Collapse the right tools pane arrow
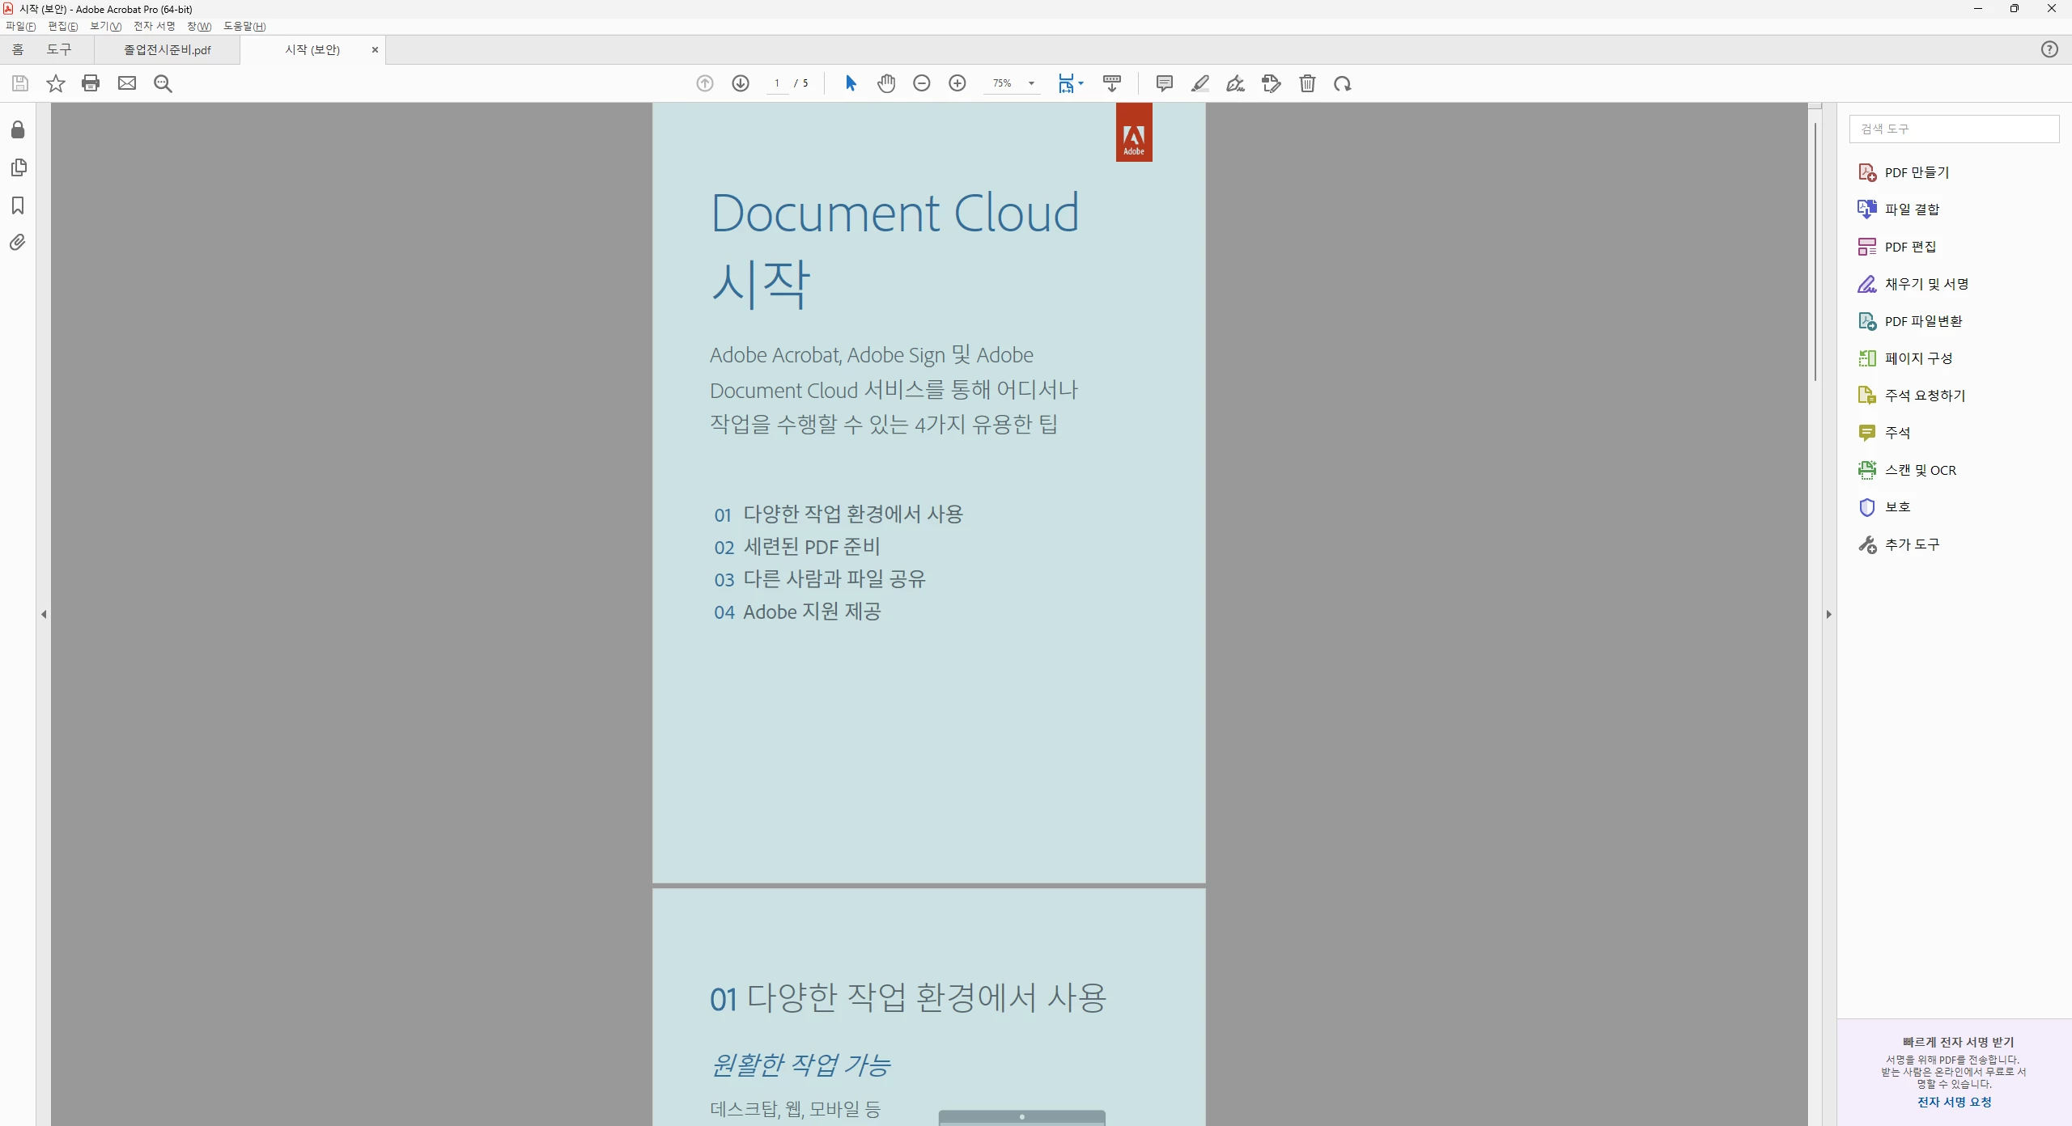Viewport: 2072px width, 1126px height. click(x=1828, y=614)
